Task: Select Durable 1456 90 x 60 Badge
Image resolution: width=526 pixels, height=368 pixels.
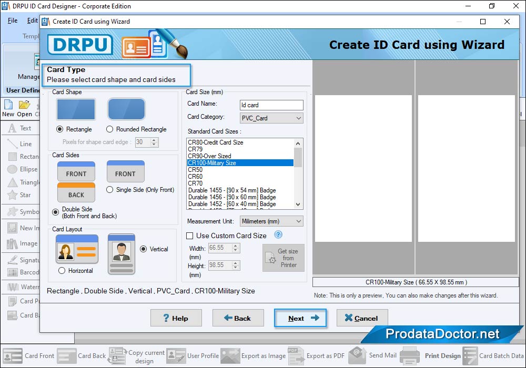Action: [240, 197]
